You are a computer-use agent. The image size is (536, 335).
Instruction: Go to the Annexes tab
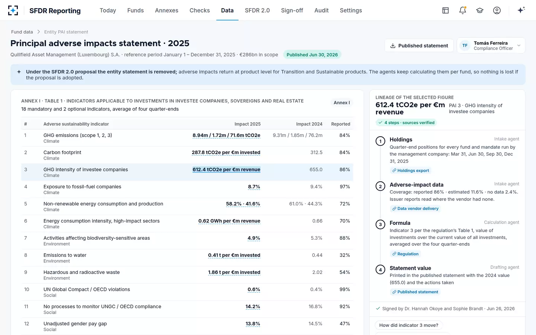pos(167,10)
